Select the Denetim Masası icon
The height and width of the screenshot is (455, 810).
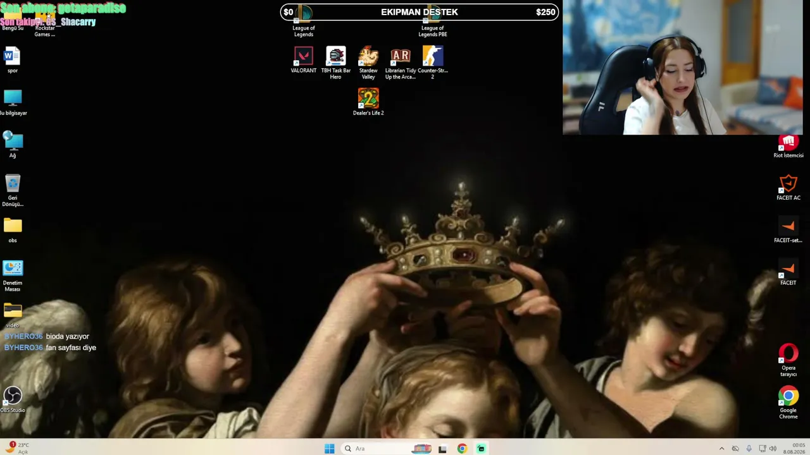(13, 276)
